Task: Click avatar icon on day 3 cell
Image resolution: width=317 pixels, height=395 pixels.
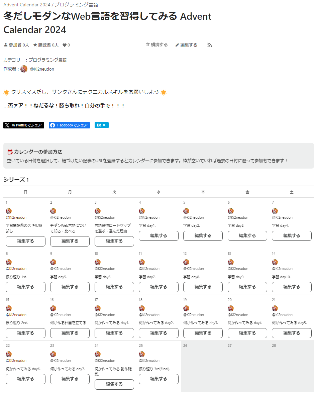Action: [x=97, y=211]
